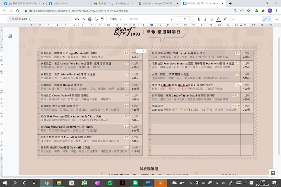Collapse the toolbar with the chevron
281x187 pixels.
(277, 19)
